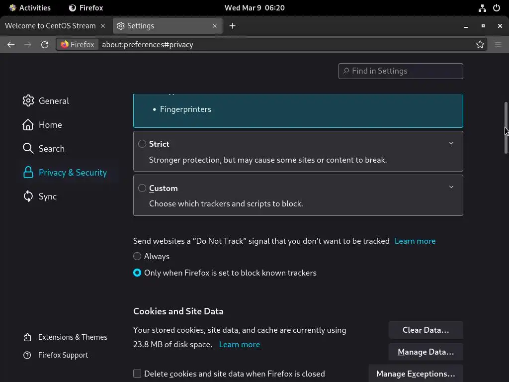The width and height of the screenshot is (509, 382).
Task: Open the General settings gear icon
Action: click(x=28, y=101)
